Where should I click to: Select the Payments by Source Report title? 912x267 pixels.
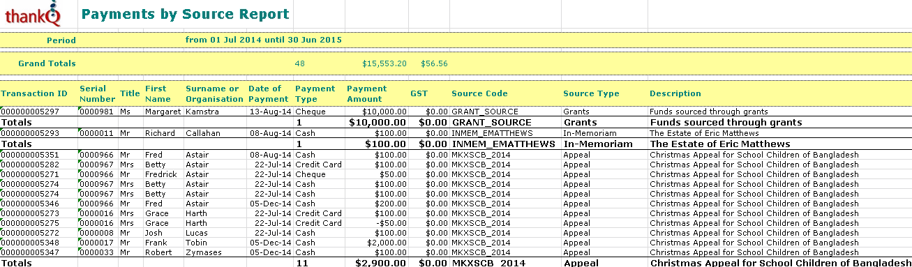185,14
